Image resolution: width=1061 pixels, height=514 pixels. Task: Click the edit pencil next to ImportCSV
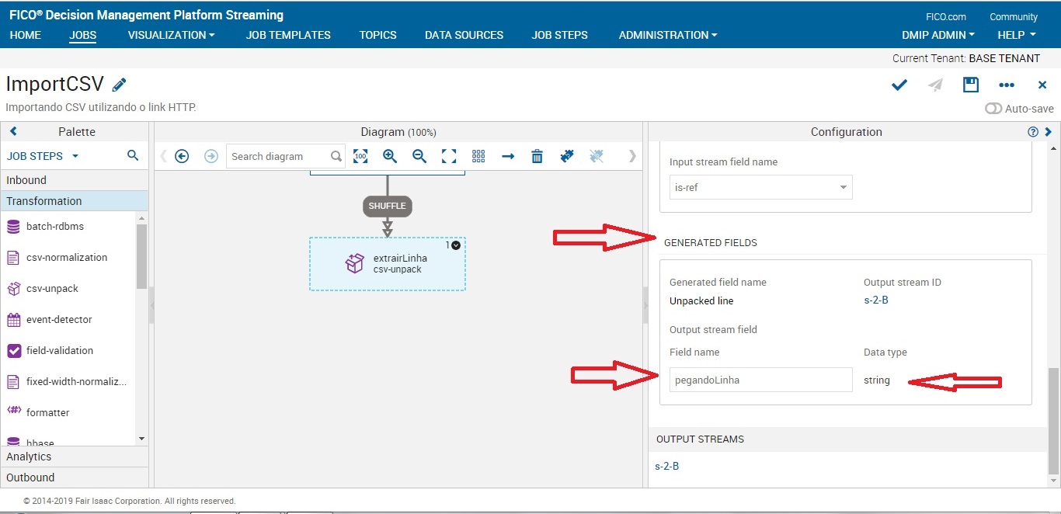click(x=119, y=83)
